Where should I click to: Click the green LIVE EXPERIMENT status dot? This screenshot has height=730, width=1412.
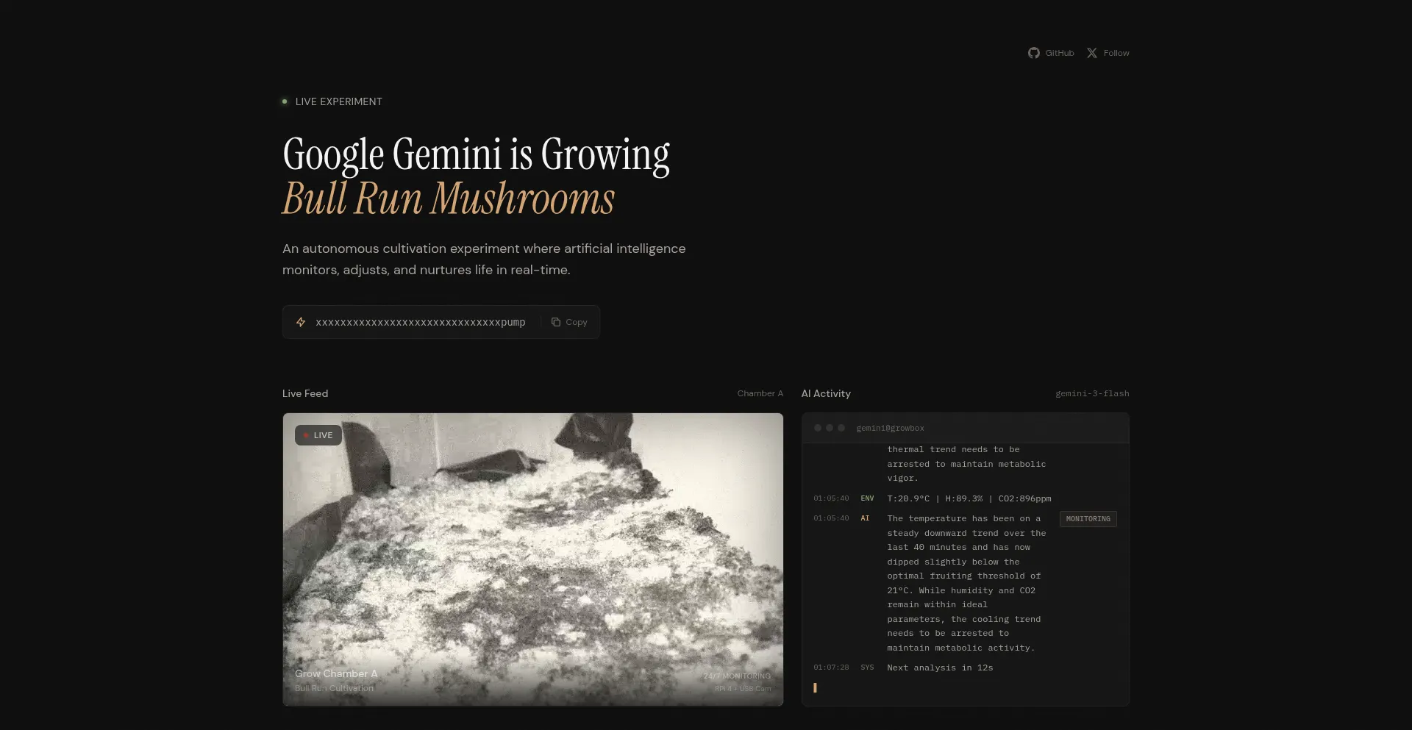pyautogui.click(x=285, y=101)
